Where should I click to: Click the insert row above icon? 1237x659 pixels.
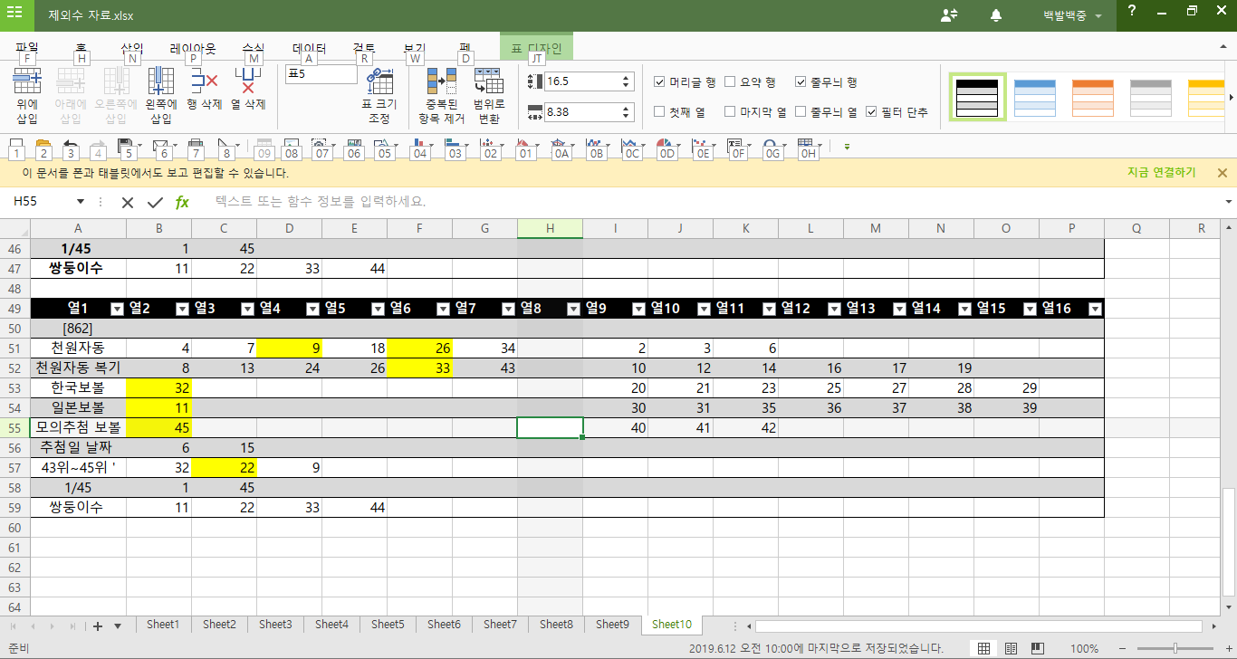click(x=27, y=92)
